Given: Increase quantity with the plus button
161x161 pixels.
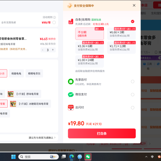Looking at the screenshot, I should [53, 50].
